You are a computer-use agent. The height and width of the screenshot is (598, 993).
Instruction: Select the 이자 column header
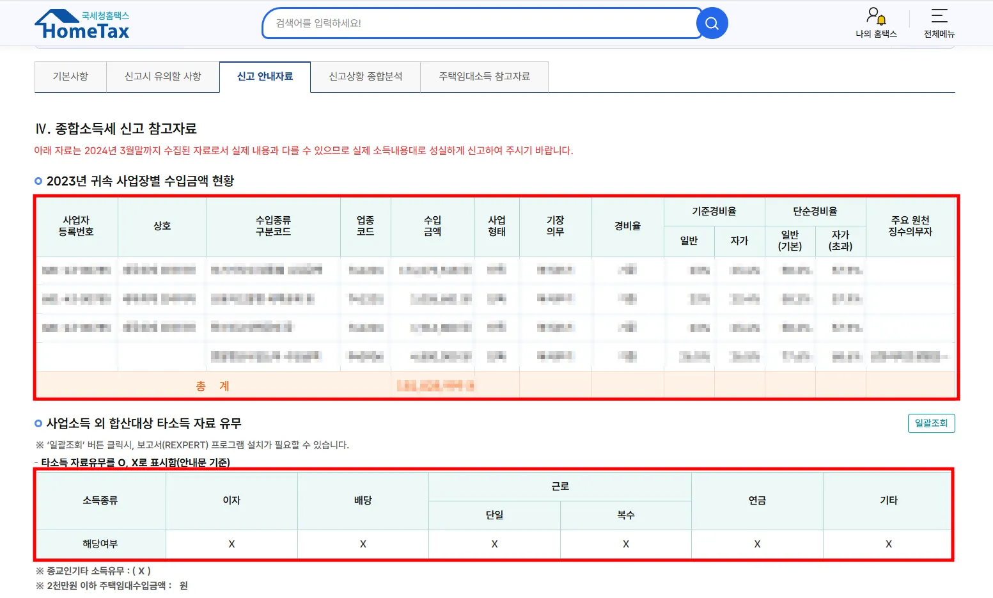tap(231, 501)
